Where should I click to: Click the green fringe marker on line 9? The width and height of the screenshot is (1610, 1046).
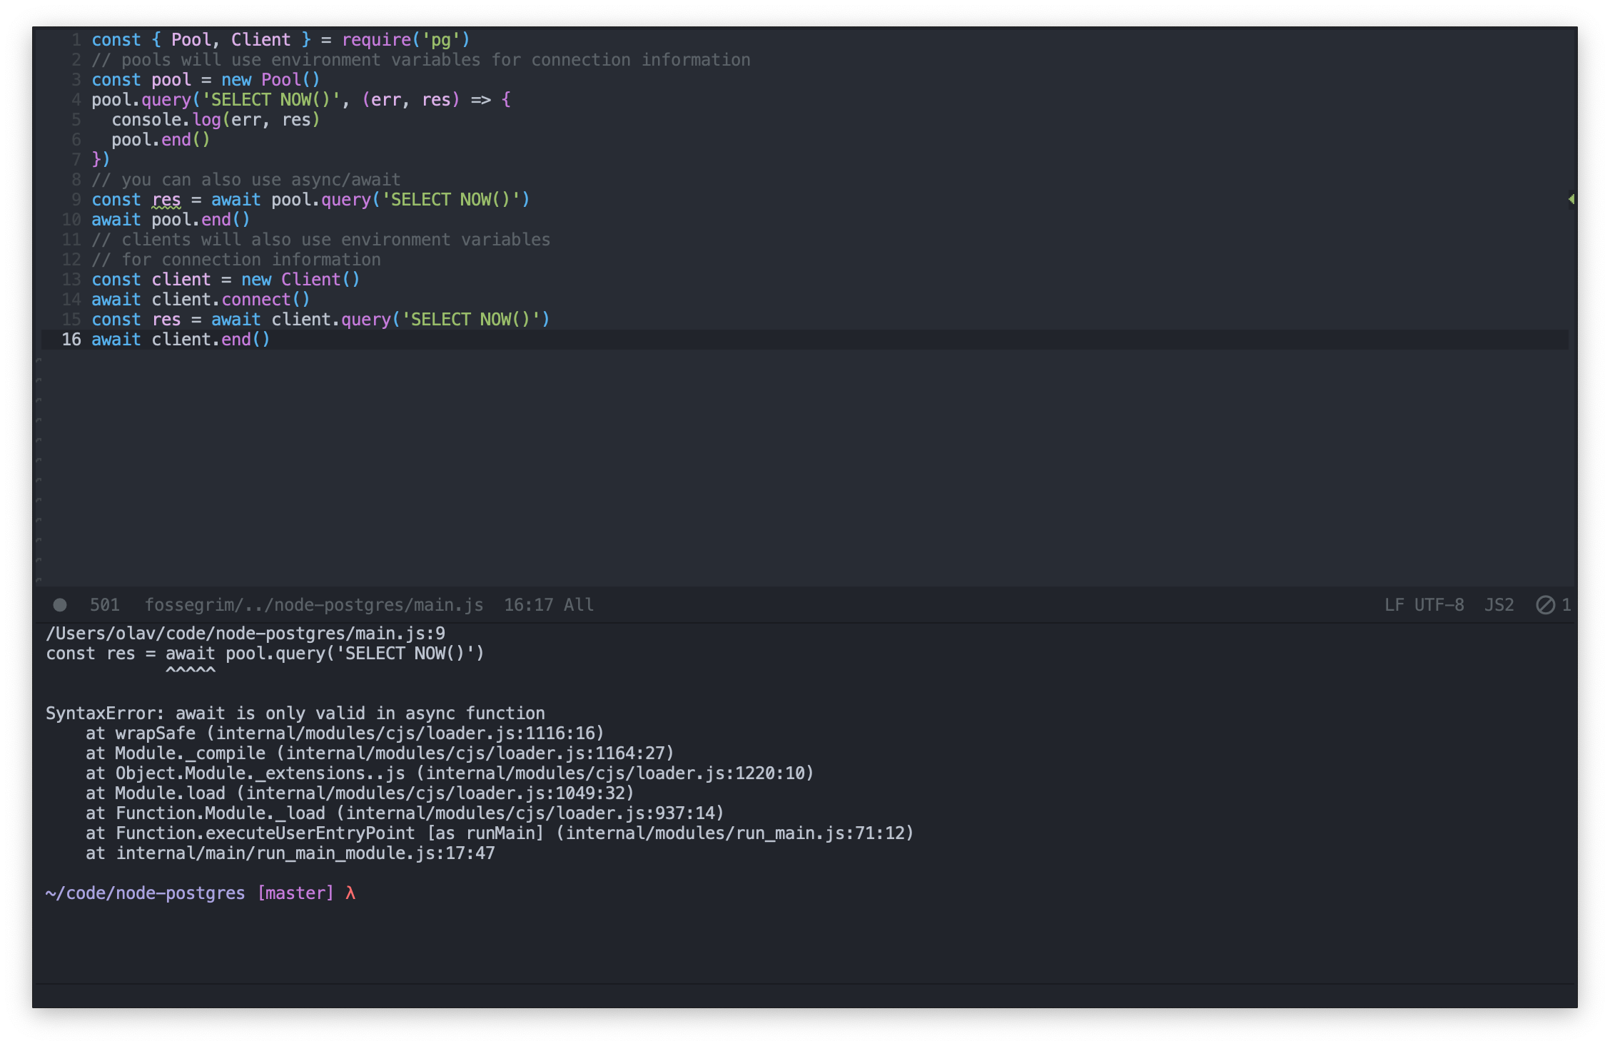click(1571, 199)
